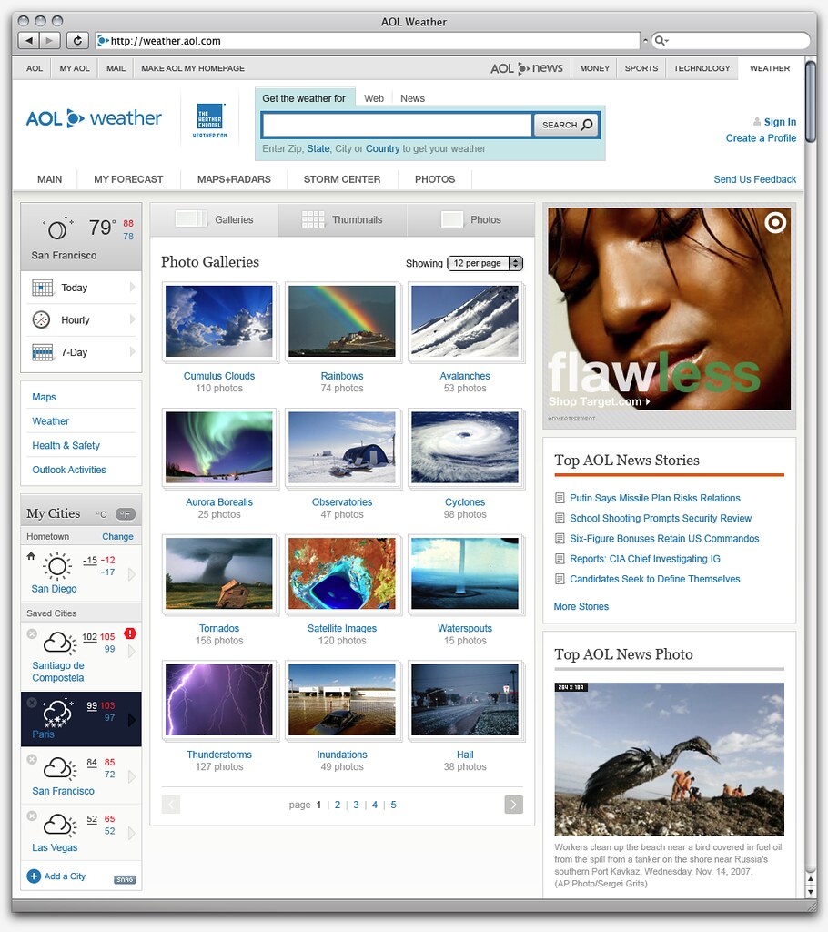Expand the 7-Day forecast arrow

(132, 352)
